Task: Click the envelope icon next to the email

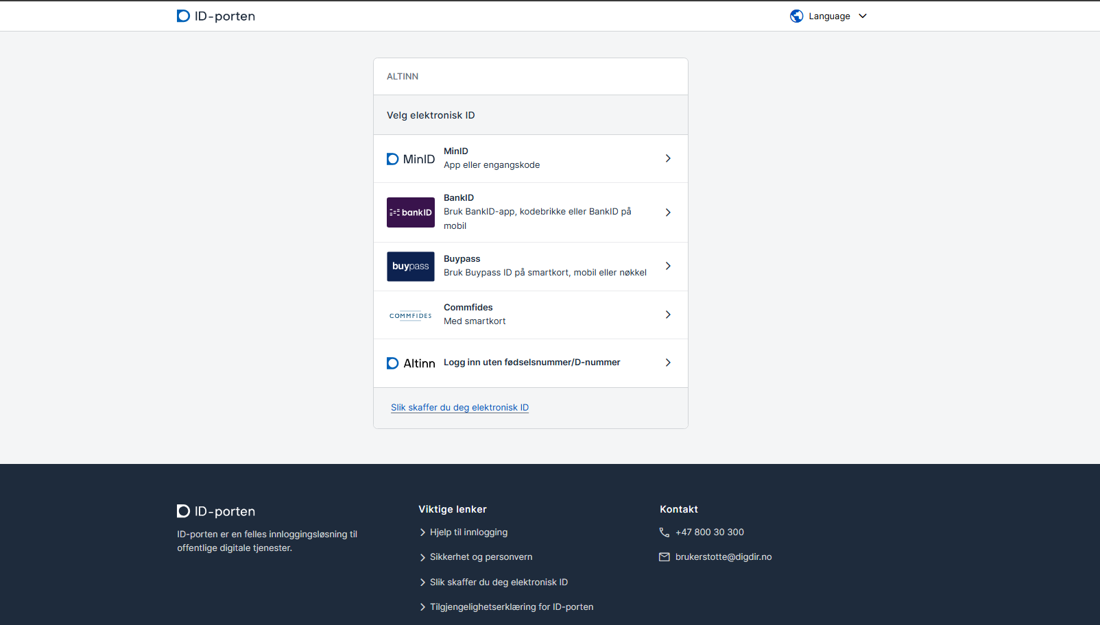Action: [x=664, y=556]
